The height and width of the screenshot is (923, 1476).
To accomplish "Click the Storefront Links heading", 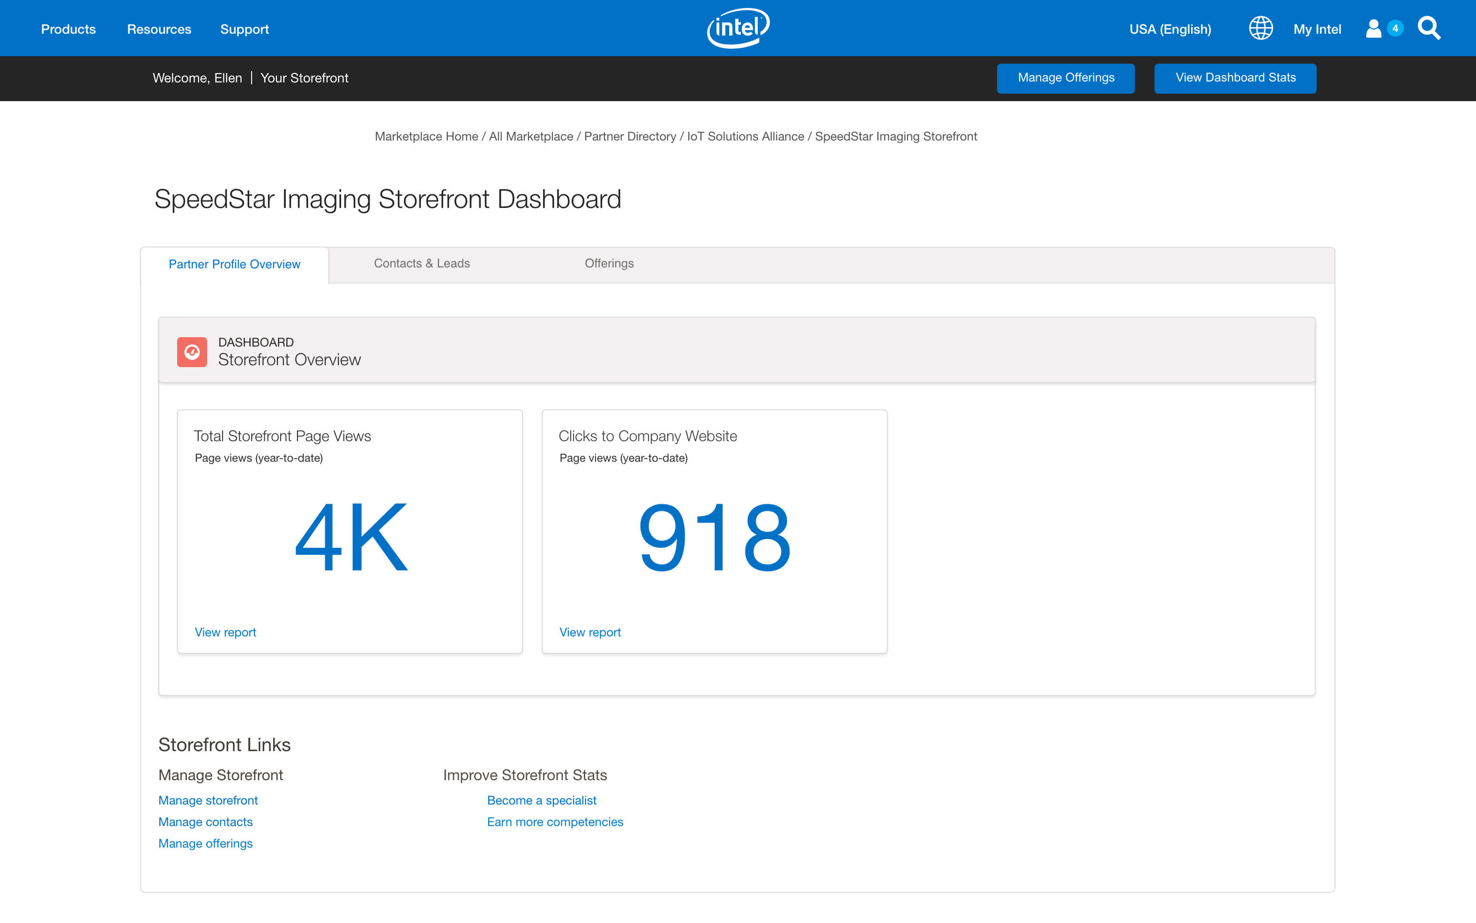I will 225,745.
